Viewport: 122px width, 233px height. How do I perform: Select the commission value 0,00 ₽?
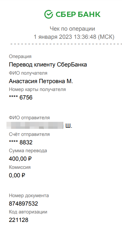pos(17,175)
